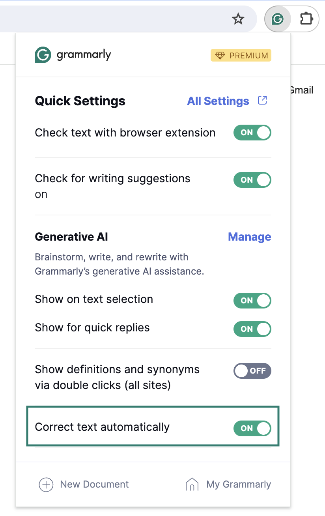325x516 pixels.
Task: Click the external-link icon beside All Settings
Action: 262,100
